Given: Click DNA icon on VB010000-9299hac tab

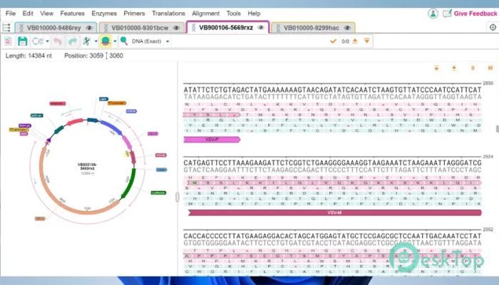Looking at the screenshot, I should [278, 28].
